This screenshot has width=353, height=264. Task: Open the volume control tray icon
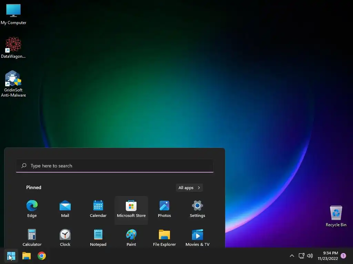tap(310, 256)
